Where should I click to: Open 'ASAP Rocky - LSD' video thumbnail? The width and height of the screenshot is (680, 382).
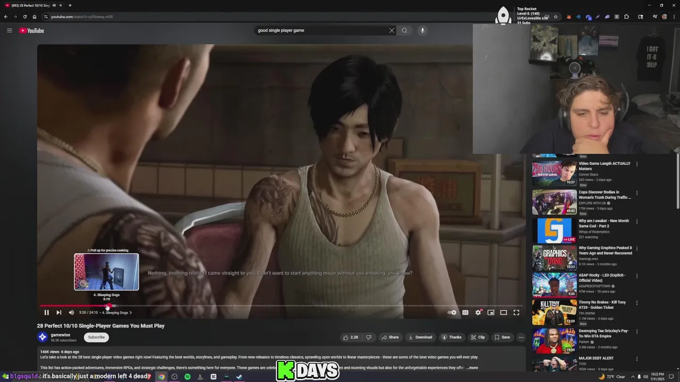tap(554, 285)
